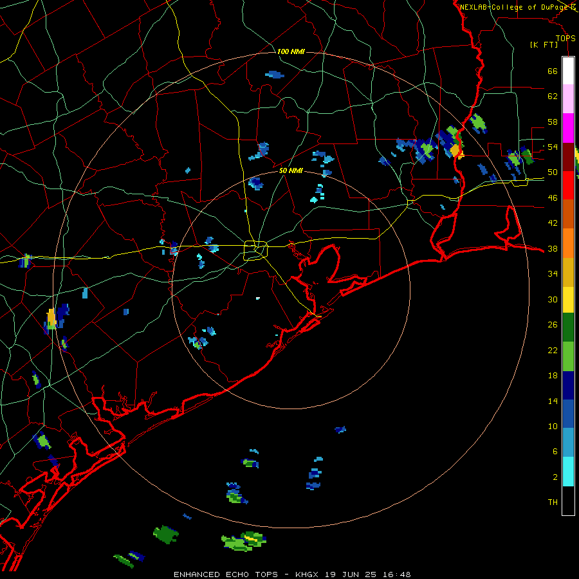Click the magenta legend swatch

[568, 128]
